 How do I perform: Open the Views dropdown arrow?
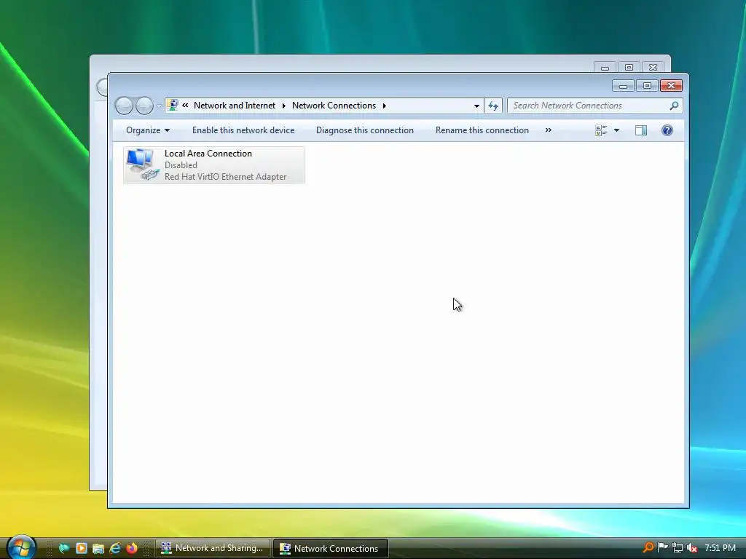pos(616,130)
